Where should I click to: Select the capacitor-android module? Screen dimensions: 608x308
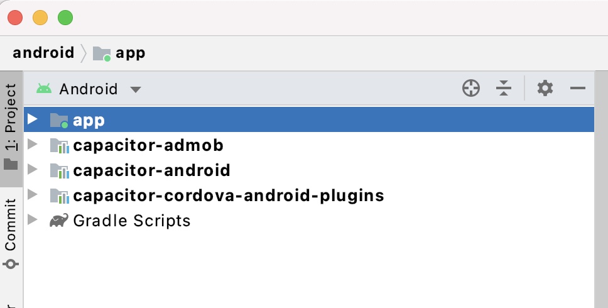click(151, 170)
